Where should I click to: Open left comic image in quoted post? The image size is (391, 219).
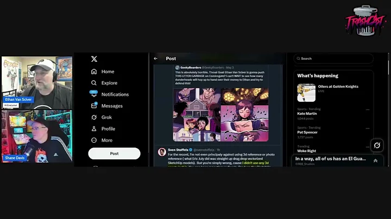(x=197, y=114)
